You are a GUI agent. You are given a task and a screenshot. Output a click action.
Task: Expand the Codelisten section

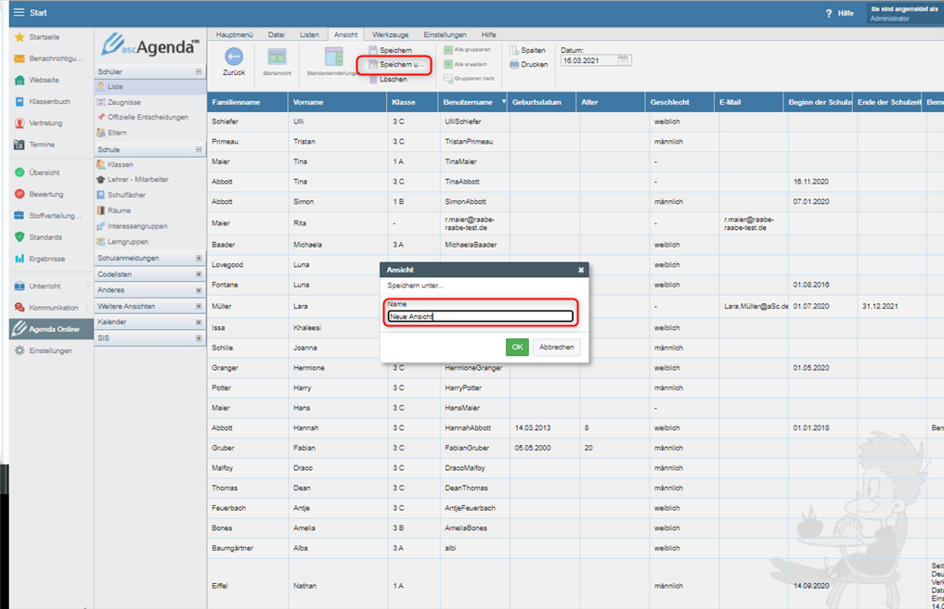click(199, 274)
